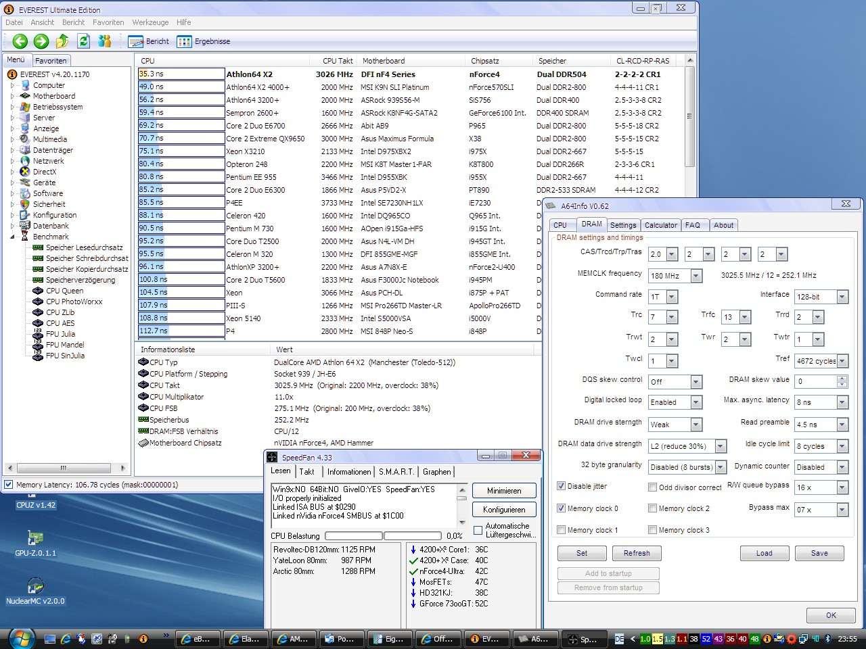Click the green Back arrow in EVEREST toolbar
Image resolution: width=866 pixels, height=649 pixels.
click(x=20, y=41)
